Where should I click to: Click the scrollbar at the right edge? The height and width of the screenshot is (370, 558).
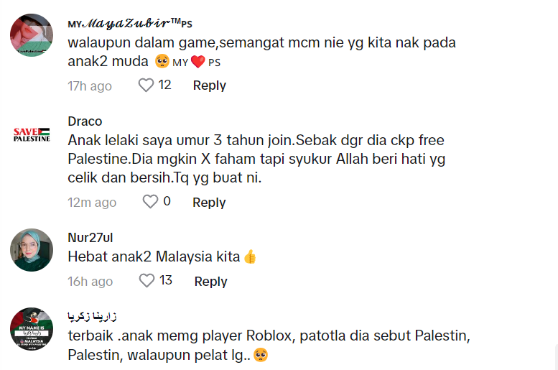[x=554, y=356]
